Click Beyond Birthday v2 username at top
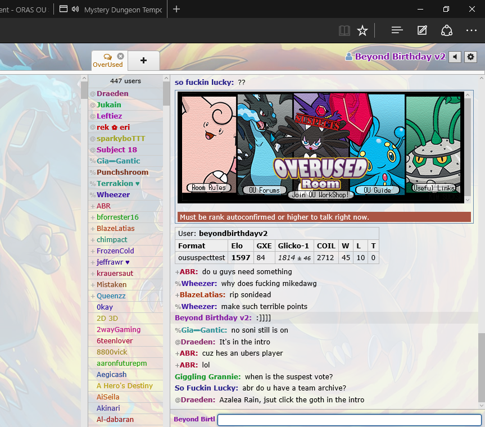Viewport: 485px width, 427px height. [x=400, y=57]
